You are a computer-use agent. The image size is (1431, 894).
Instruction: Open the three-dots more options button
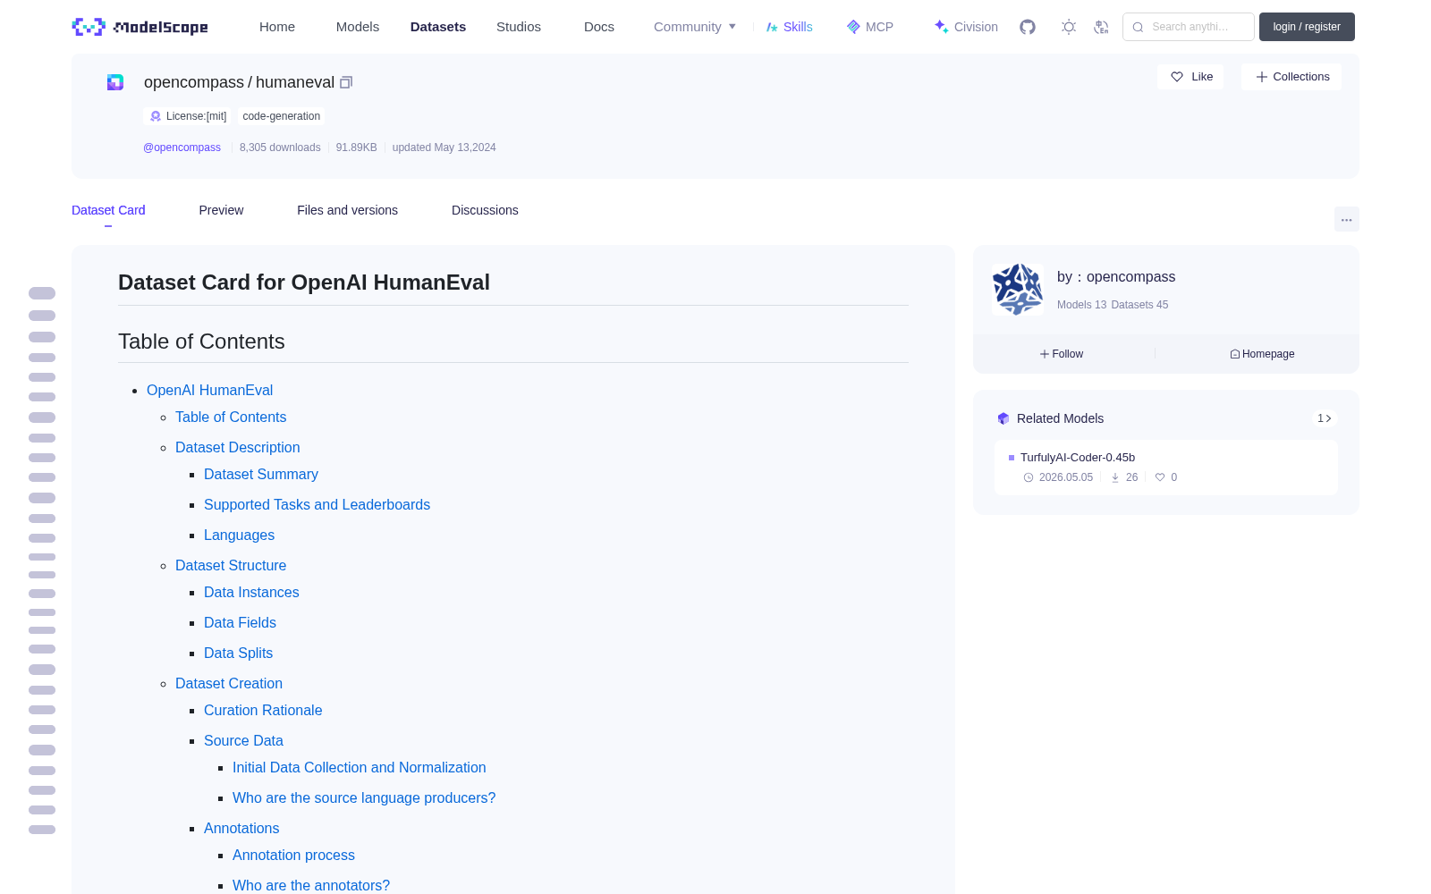[x=1346, y=219]
